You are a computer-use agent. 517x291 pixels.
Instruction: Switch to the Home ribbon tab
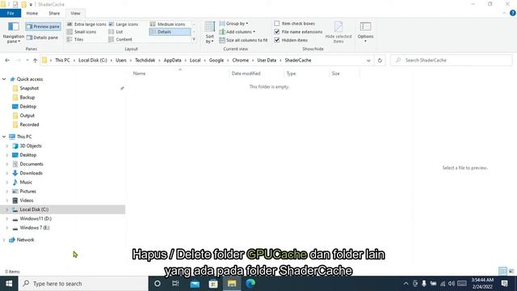(32, 13)
